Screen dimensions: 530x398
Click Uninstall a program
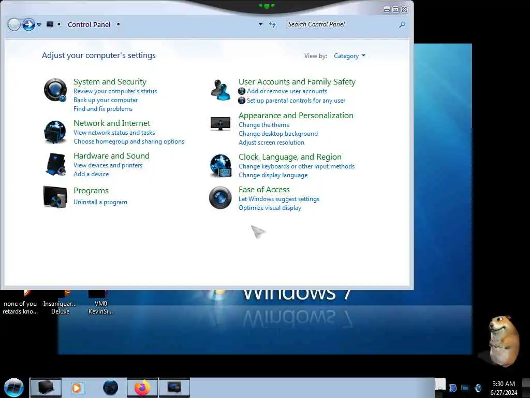click(100, 202)
